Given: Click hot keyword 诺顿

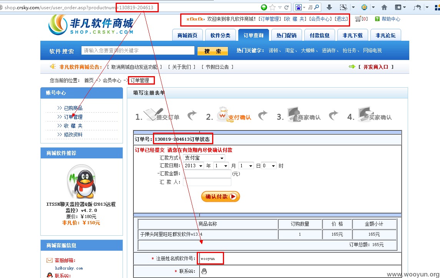Looking at the screenshot, I should 273,50.
